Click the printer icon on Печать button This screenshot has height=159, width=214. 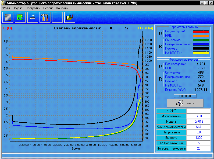(x=180, y=103)
